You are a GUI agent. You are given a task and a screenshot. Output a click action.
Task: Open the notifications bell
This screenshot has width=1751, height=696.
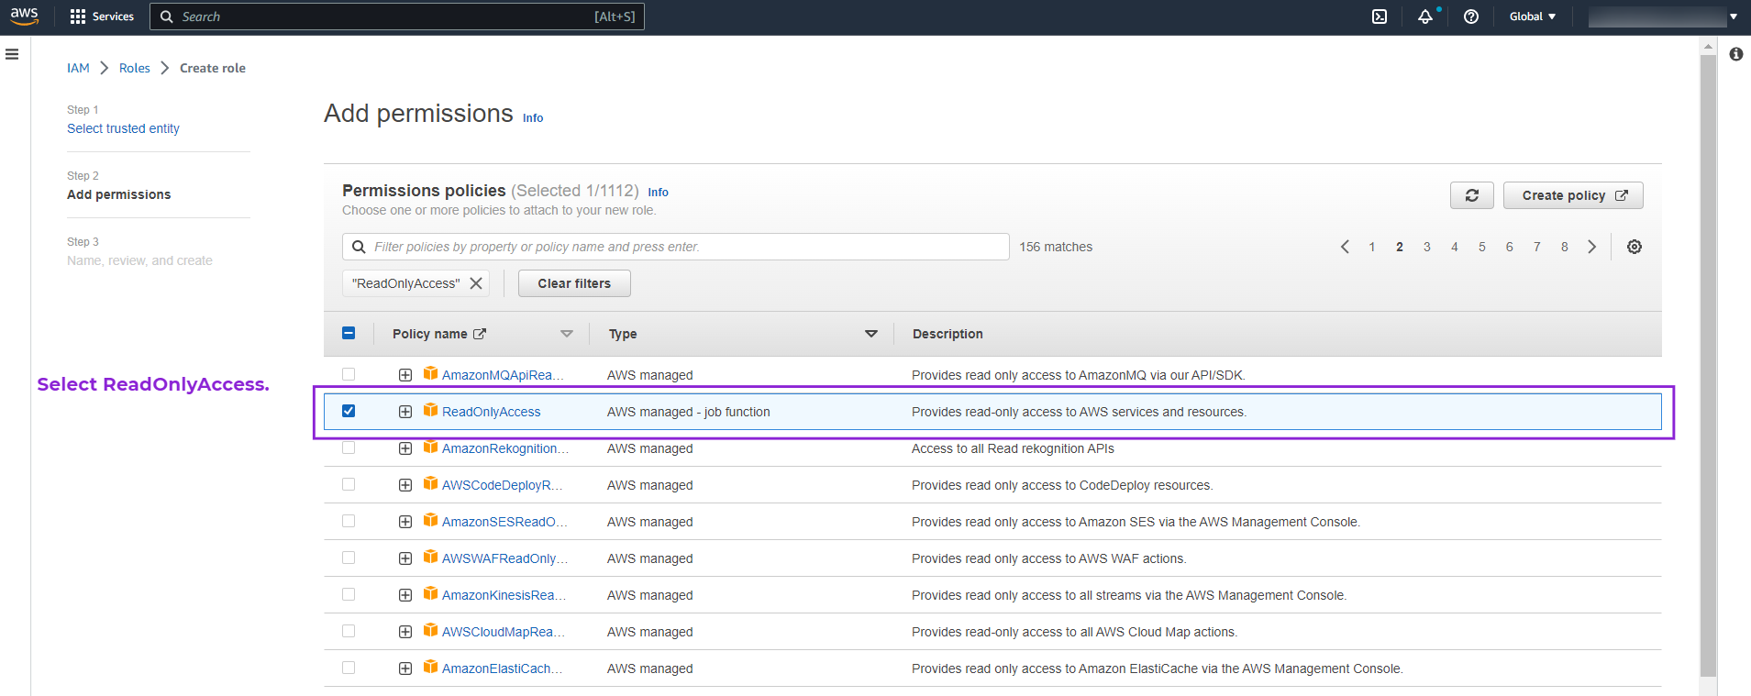click(1425, 17)
